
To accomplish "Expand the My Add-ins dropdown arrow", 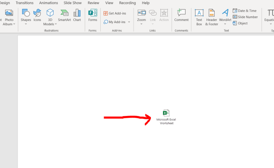I will 129,22.
